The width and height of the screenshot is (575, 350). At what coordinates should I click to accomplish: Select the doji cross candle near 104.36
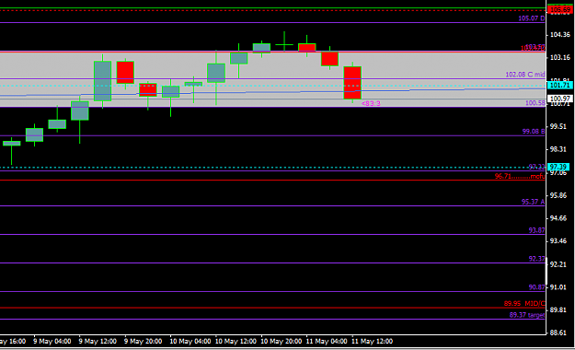click(284, 44)
